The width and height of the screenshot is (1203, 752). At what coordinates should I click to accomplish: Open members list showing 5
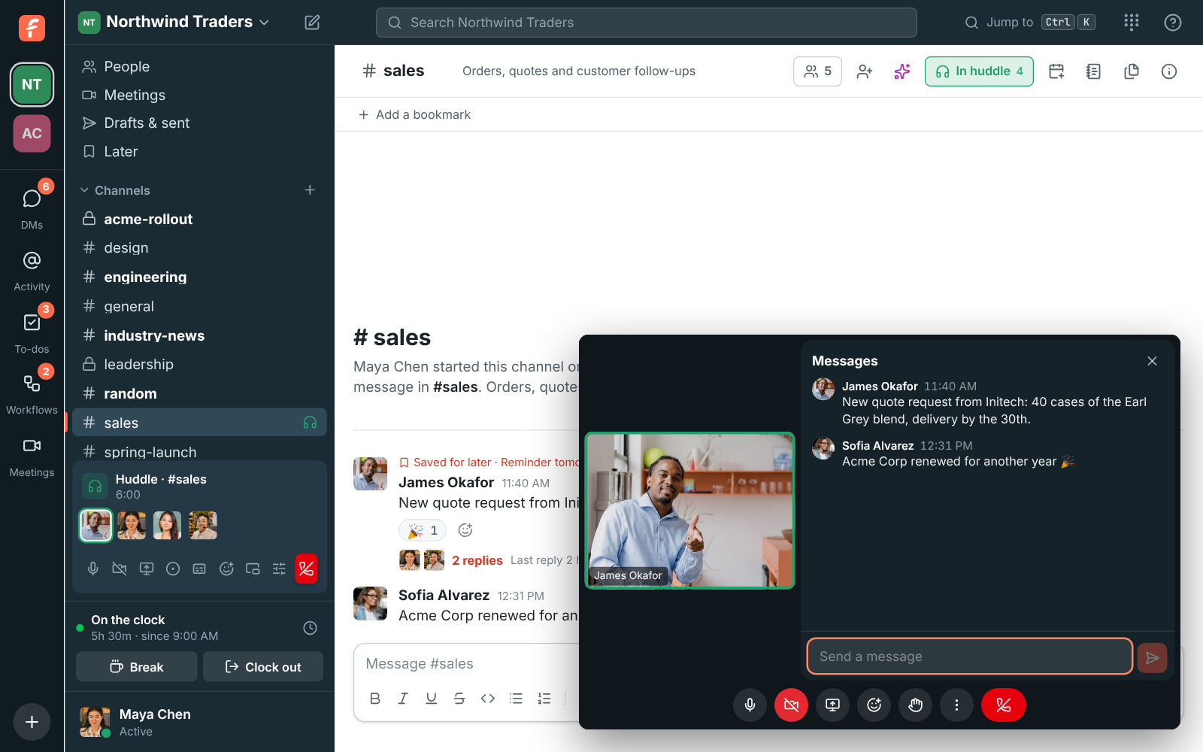(x=817, y=71)
